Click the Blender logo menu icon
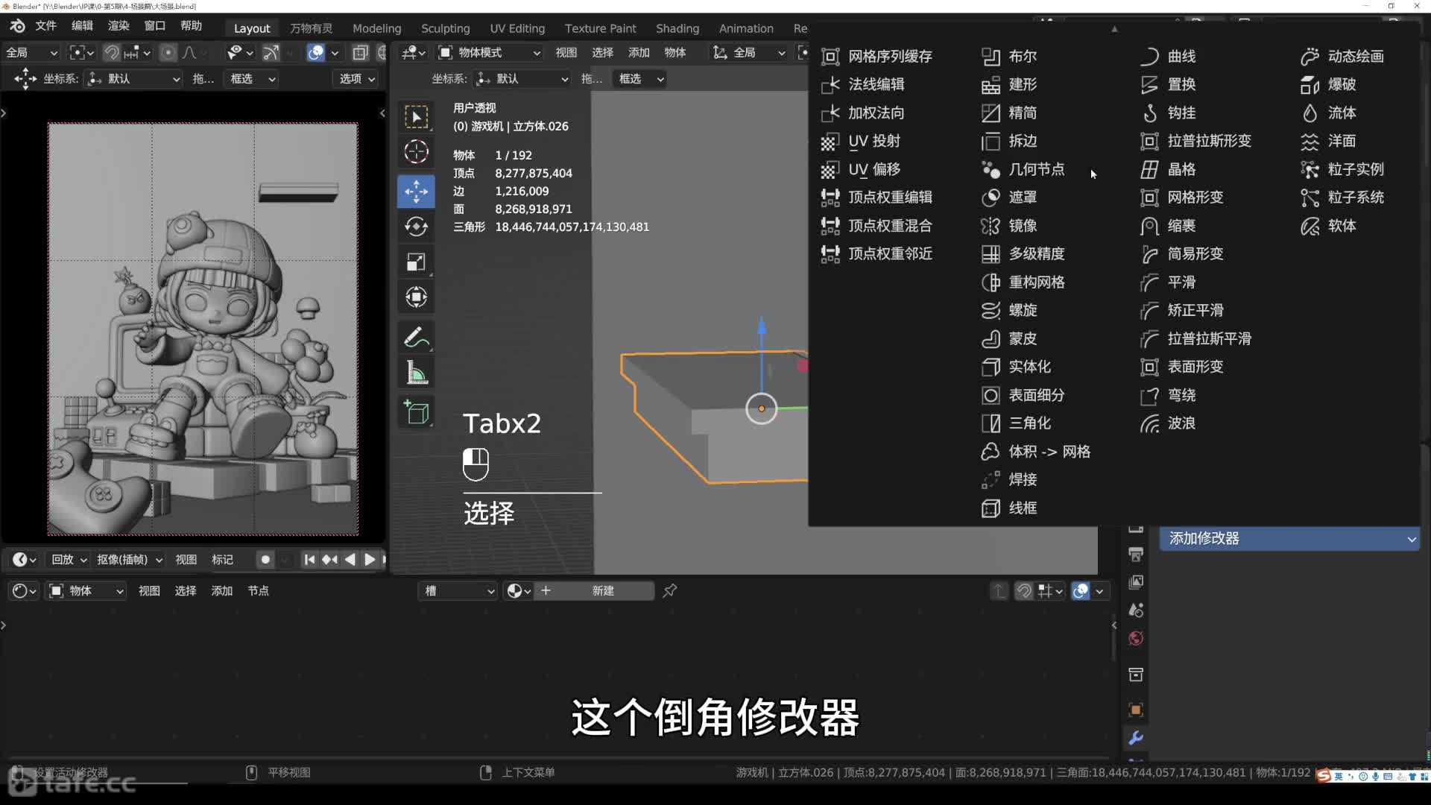The width and height of the screenshot is (1431, 805). (x=17, y=27)
